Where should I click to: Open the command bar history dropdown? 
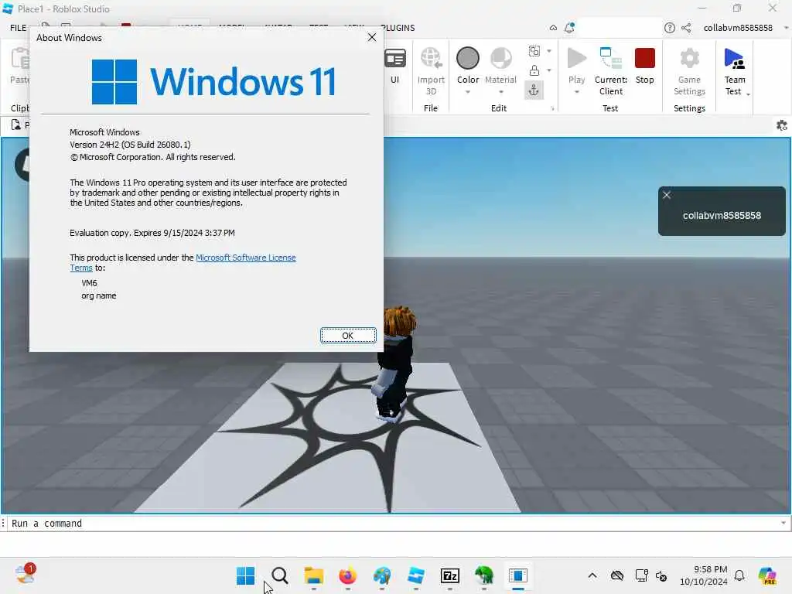click(783, 523)
